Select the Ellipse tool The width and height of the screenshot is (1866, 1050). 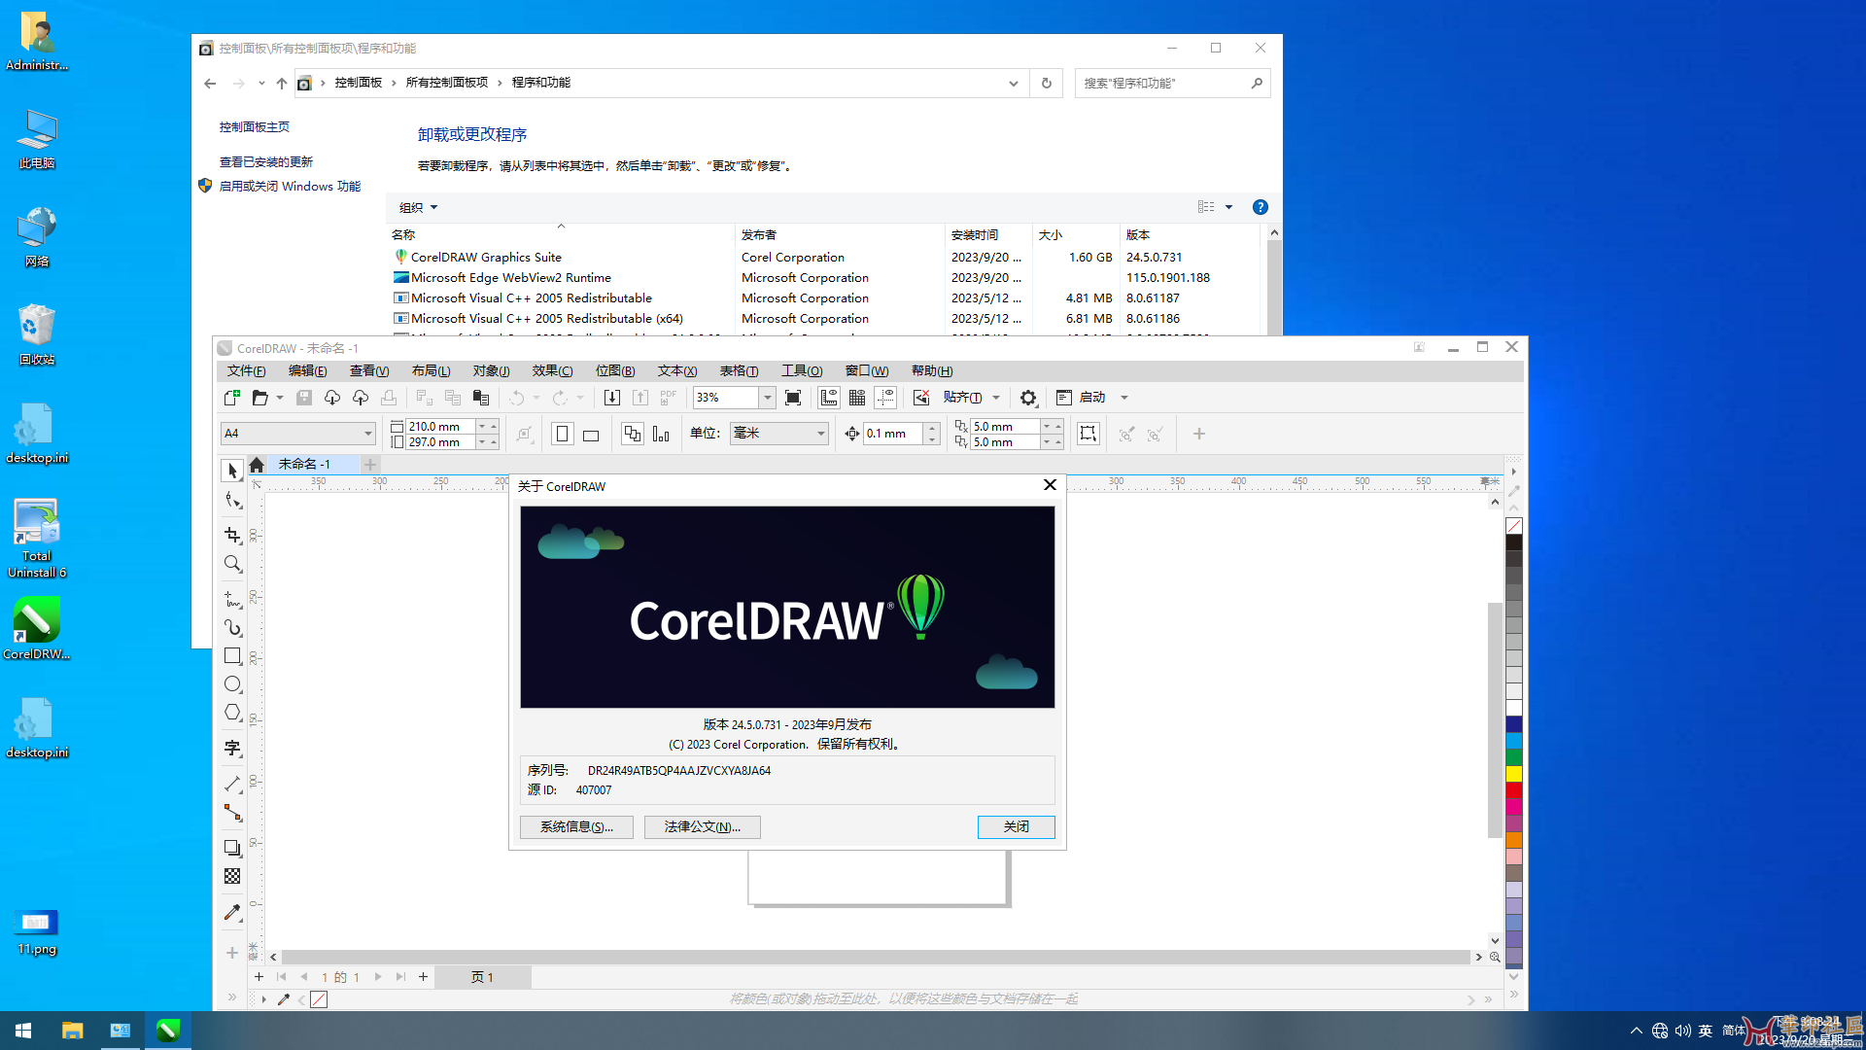tap(232, 684)
